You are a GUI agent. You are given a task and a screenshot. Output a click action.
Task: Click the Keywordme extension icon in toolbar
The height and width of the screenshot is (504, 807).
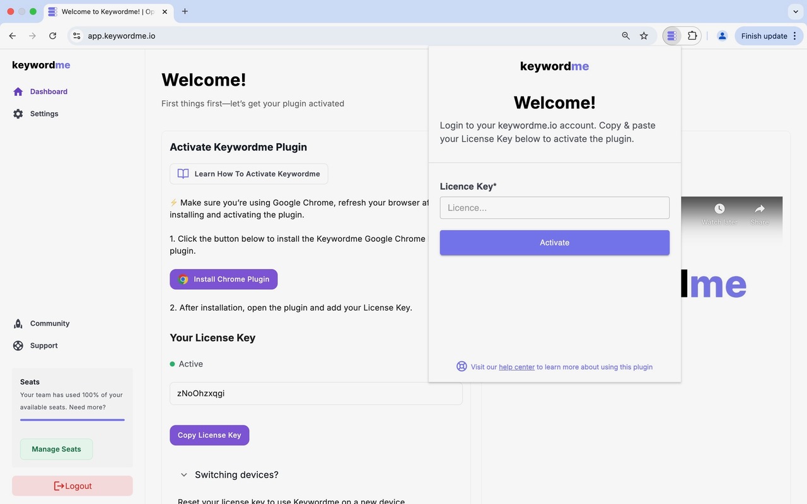coord(671,36)
